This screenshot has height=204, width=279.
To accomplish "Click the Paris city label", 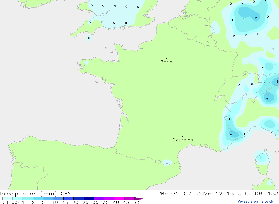I will click(166, 62).
